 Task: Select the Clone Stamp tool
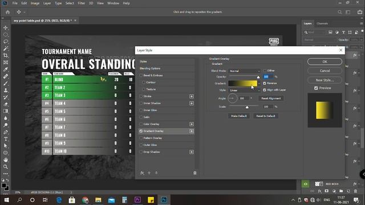click(x=6, y=90)
